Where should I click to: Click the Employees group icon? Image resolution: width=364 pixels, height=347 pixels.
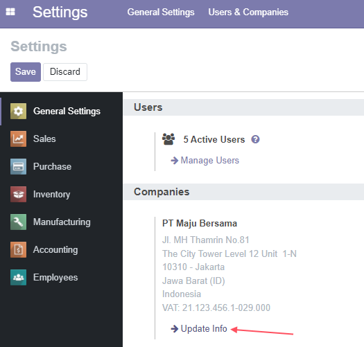(x=18, y=278)
